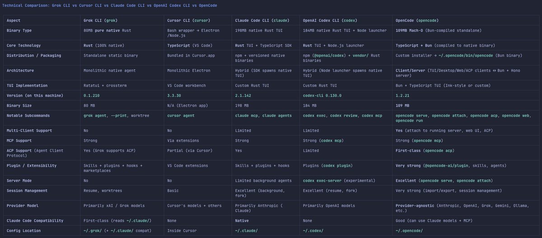Click the 'Monolithic Electron' cell

(x=189, y=70)
